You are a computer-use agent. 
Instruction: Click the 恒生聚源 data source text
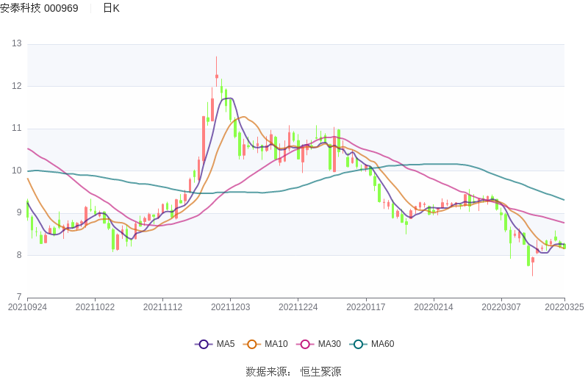[320, 371]
